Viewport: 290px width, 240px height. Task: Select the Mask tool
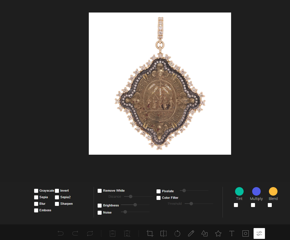pyautogui.click(x=246, y=233)
